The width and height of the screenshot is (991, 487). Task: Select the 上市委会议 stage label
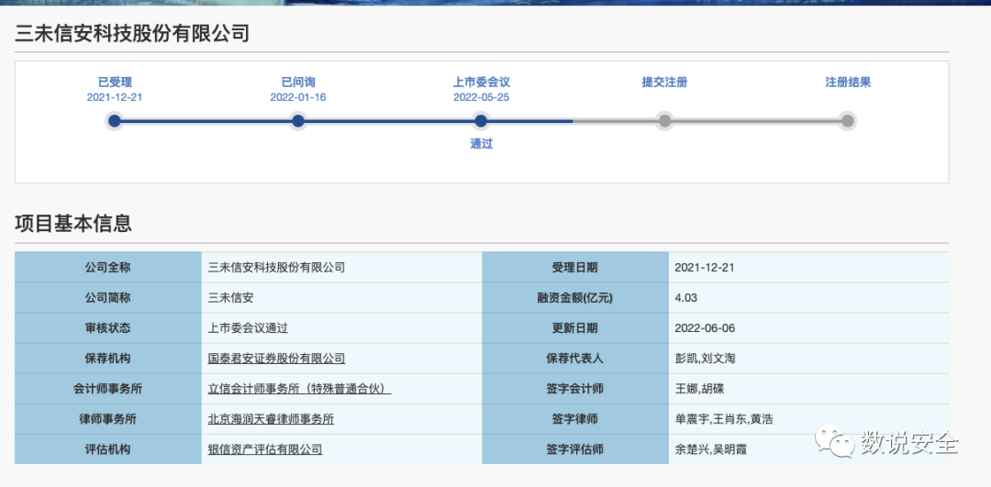click(x=482, y=83)
